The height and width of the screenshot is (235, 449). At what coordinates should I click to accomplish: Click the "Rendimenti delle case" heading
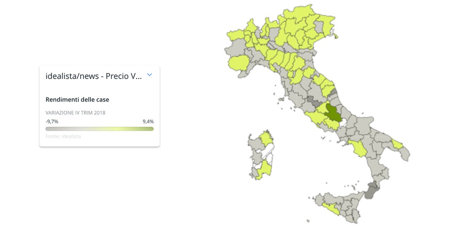pyautogui.click(x=77, y=99)
